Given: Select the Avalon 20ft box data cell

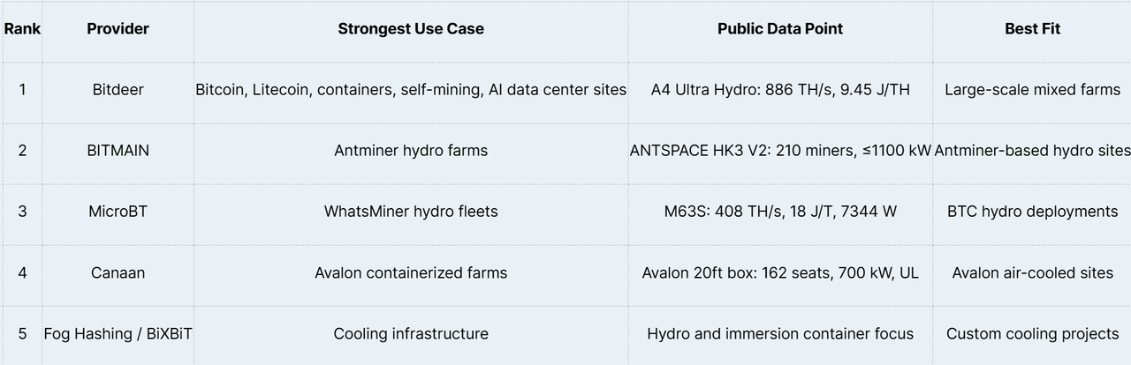Looking at the screenshot, I should (x=780, y=273).
